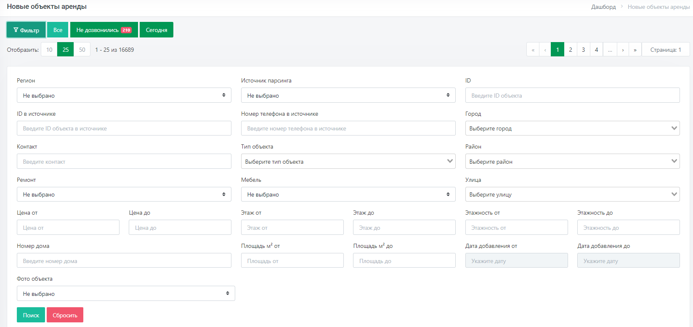Click the ID в источнике field
The image size is (693, 327).
point(124,128)
